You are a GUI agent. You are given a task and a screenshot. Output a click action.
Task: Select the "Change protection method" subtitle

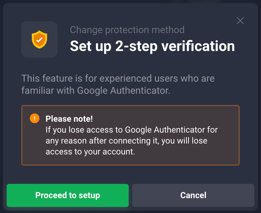pyautogui.click(x=127, y=30)
